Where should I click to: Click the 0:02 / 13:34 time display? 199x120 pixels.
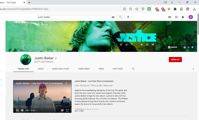30,110
